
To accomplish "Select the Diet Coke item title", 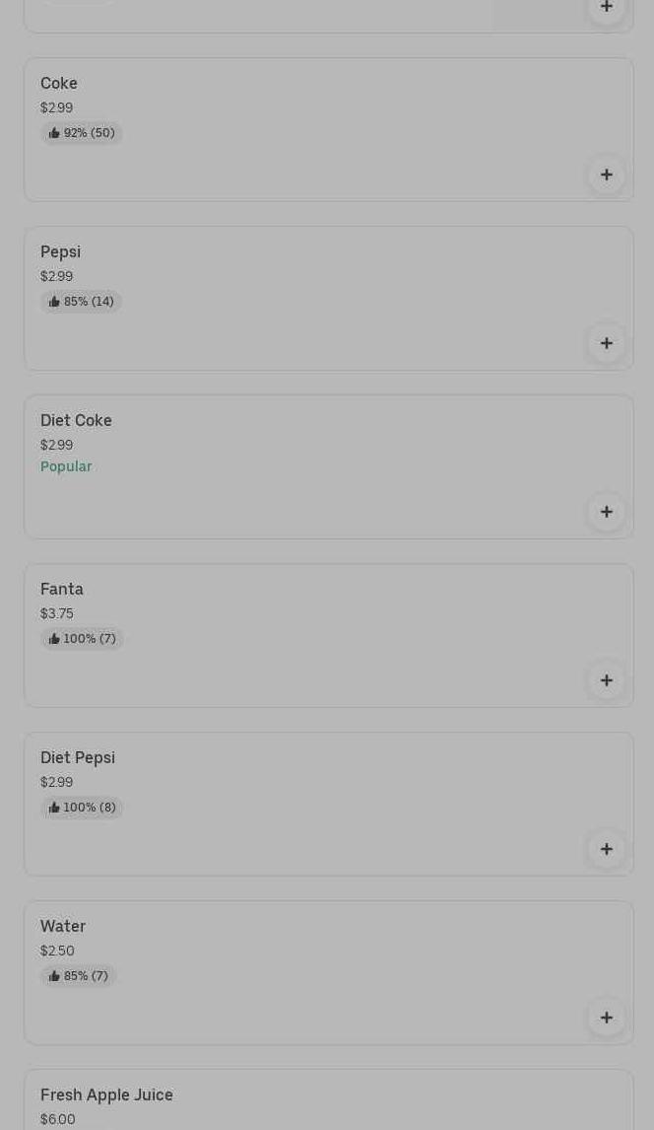I will tap(76, 421).
